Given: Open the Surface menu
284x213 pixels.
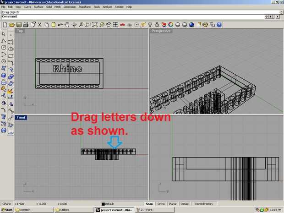Looking at the screenshot, I should tap(38, 7).
